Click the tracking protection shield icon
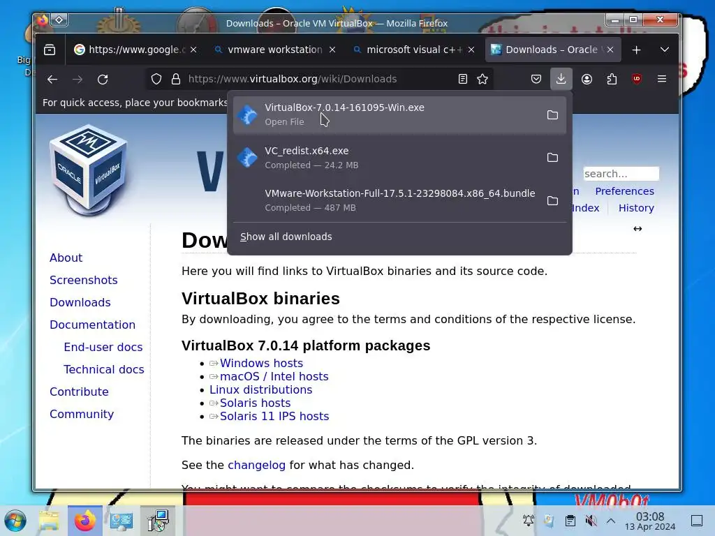Viewport: 715px width, 536px height. point(156,80)
